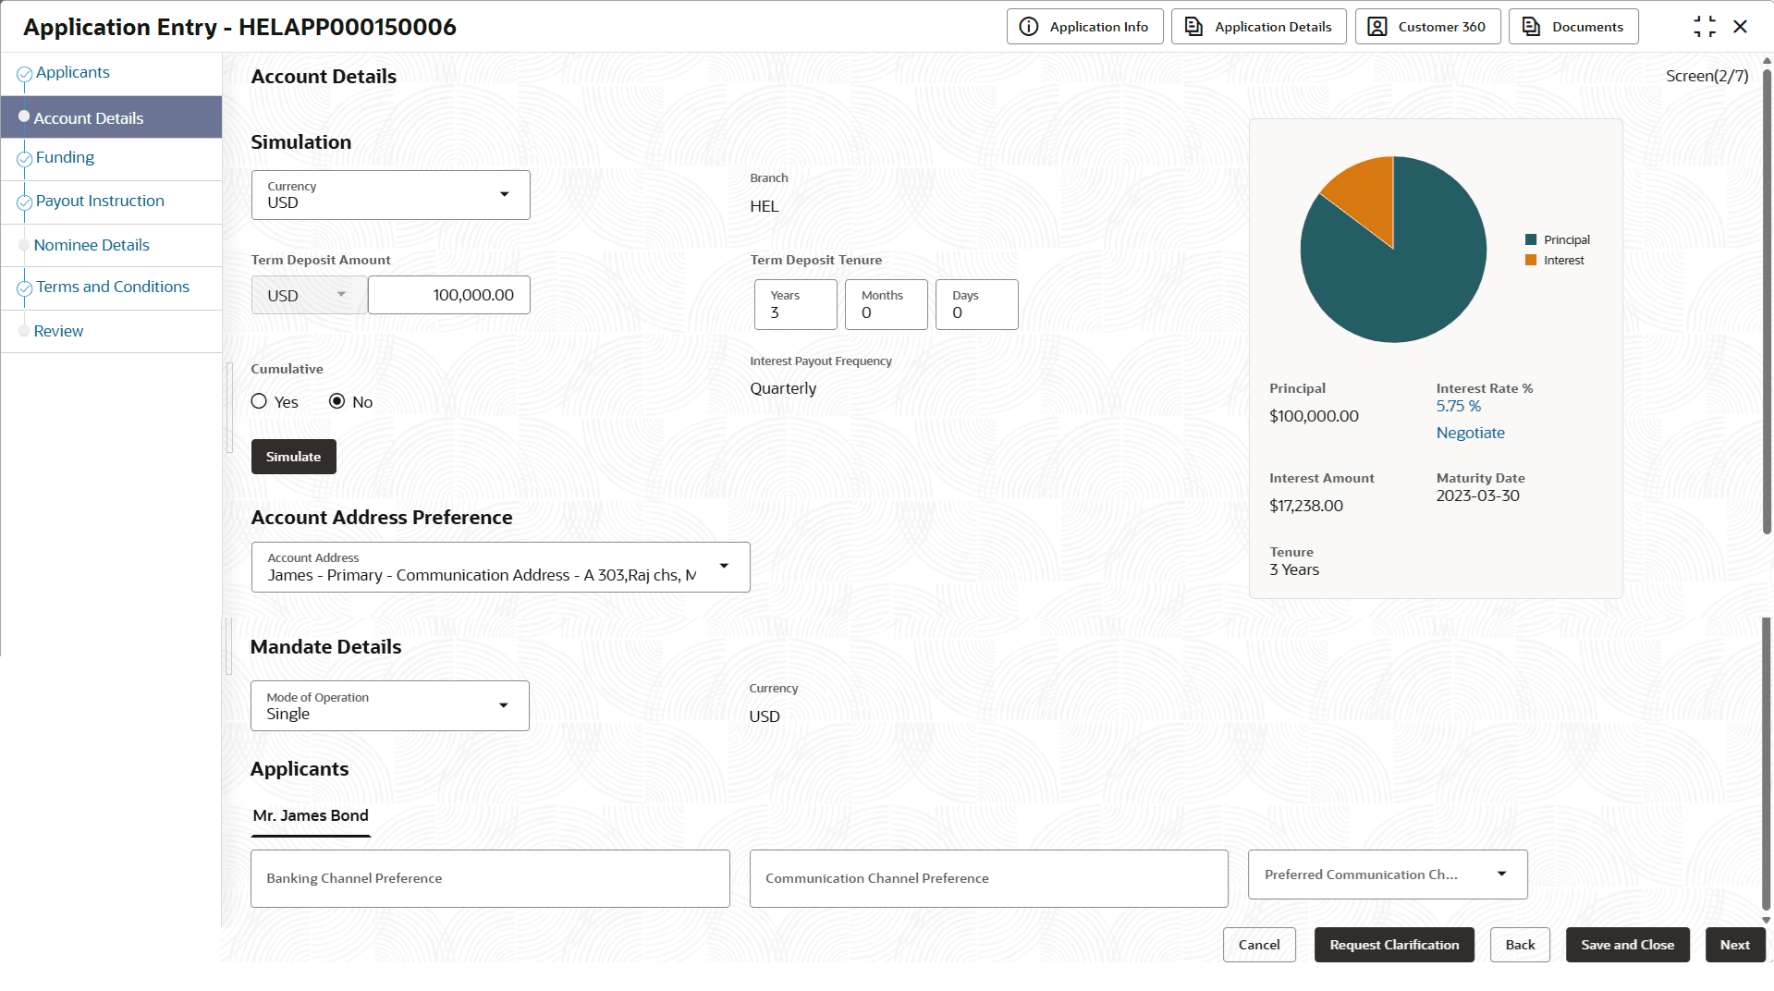The height and width of the screenshot is (991, 1774).
Task: Click the minimize screen arrows icon
Action: coord(1704,27)
